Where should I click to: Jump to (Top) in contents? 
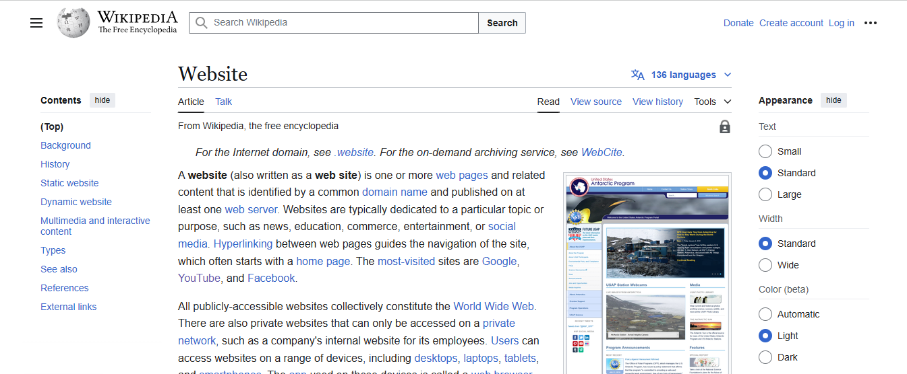coord(52,126)
